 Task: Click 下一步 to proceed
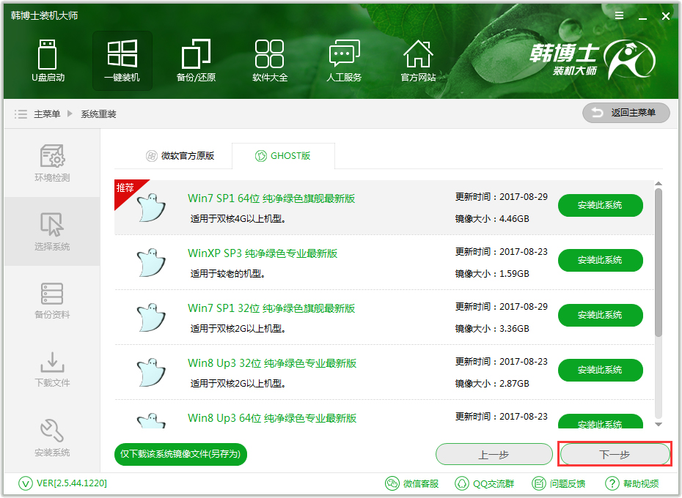pyautogui.click(x=614, y=454)
